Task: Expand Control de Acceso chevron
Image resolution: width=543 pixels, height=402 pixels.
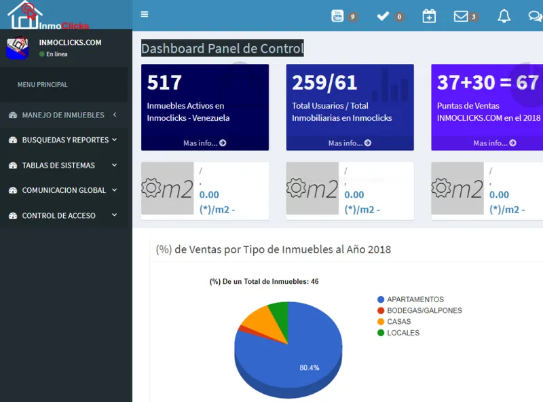Action: click(x=115, y=215)
